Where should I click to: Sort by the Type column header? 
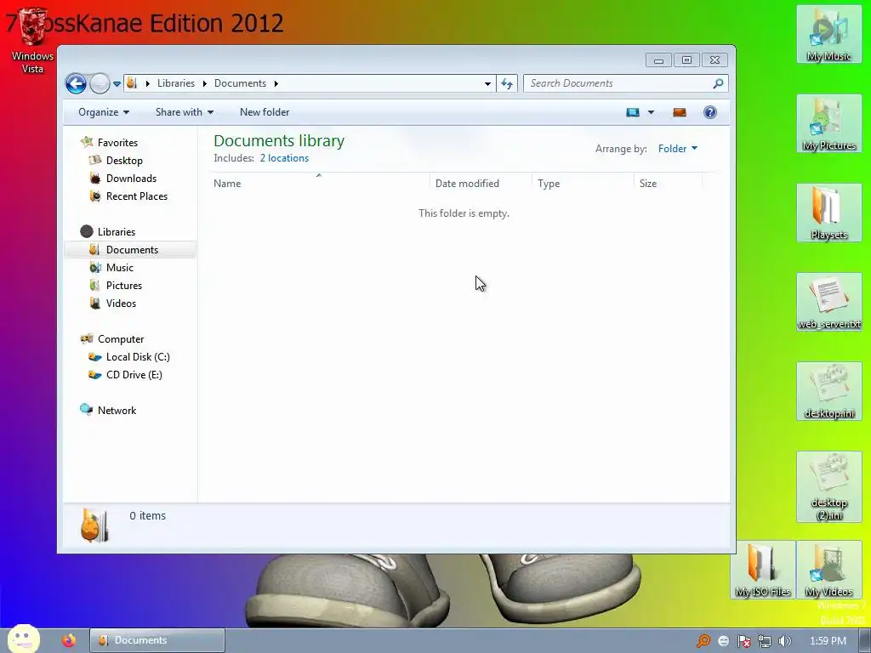click(583, 184)
